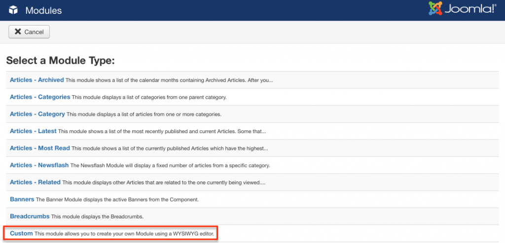Choose the Articles - Category module type
The image size is (505, 243).
pyautogui.click(x=37, y=114)
